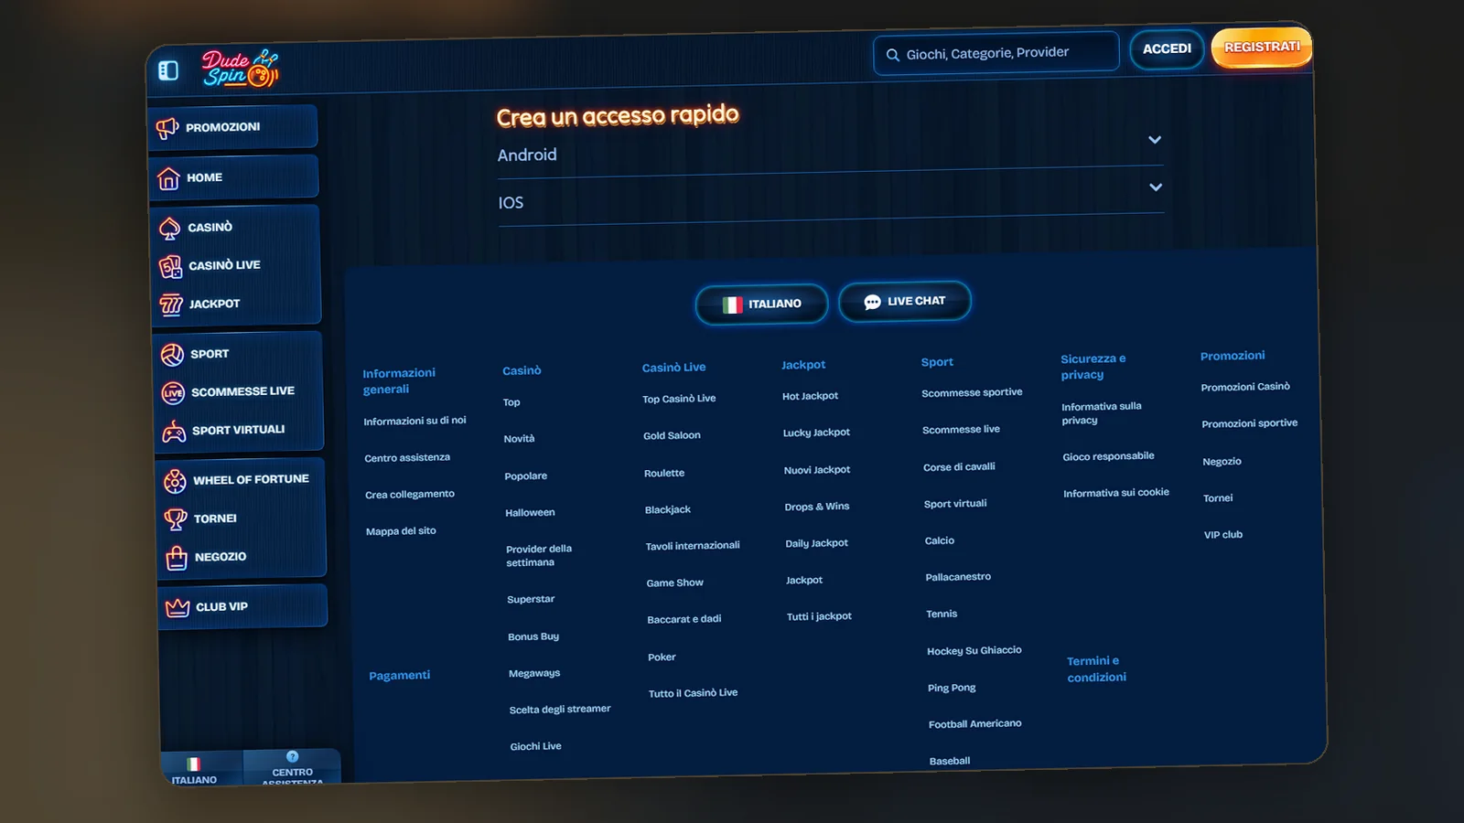Viewport: 1464px width, 823px height.
Task: Toggle the sidebar collapse icon
Action: coord(168,70)
